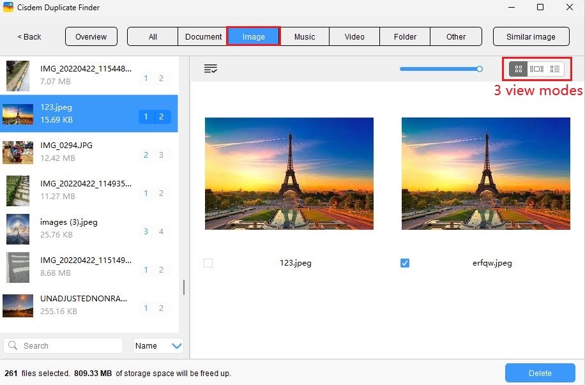The height and width of the screenshot is (385, 585).
Task: Uncheck the erfqw.jpeg selection checkbox
Action: point(405,262)
